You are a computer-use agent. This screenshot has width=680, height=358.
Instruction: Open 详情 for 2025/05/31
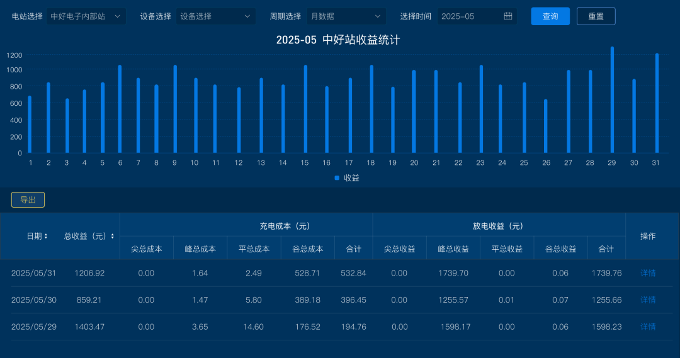pos(648,273)
